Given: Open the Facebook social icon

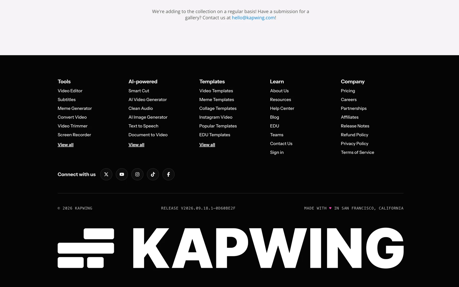Looking at the screenshot, I should [168, 174].
